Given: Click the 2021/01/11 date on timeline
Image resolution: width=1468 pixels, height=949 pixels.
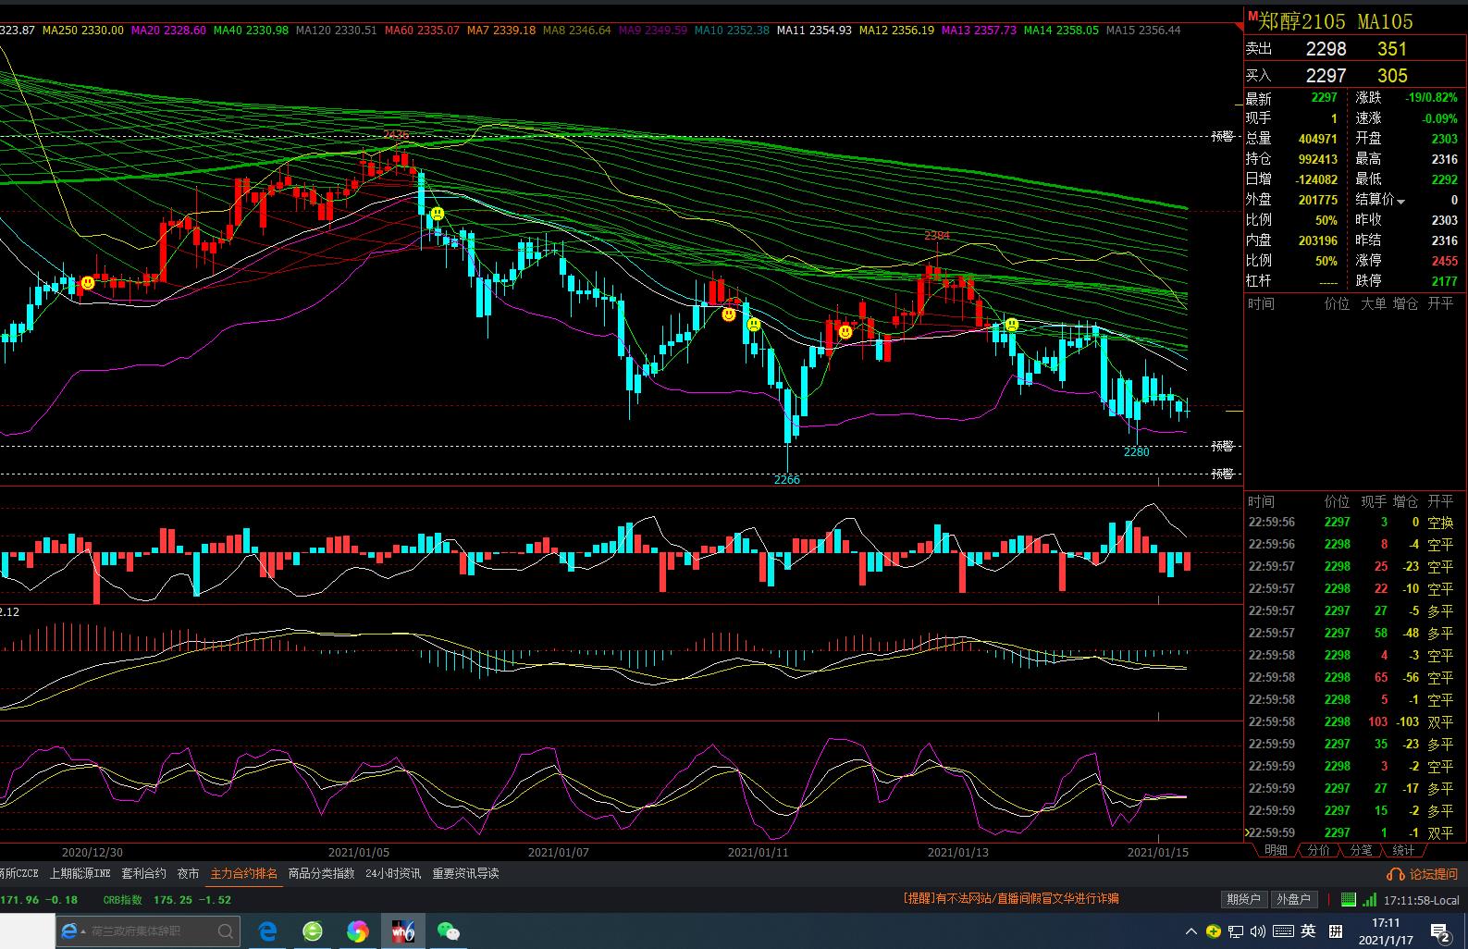Looking at the screenshot, I should pyautogui.click(x=758, y=852).
